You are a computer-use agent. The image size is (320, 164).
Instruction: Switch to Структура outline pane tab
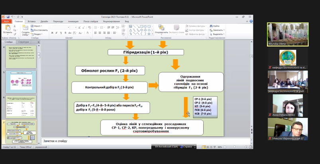(x=24, y=42)
